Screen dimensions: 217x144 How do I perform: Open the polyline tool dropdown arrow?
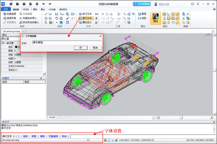(64, 14)
